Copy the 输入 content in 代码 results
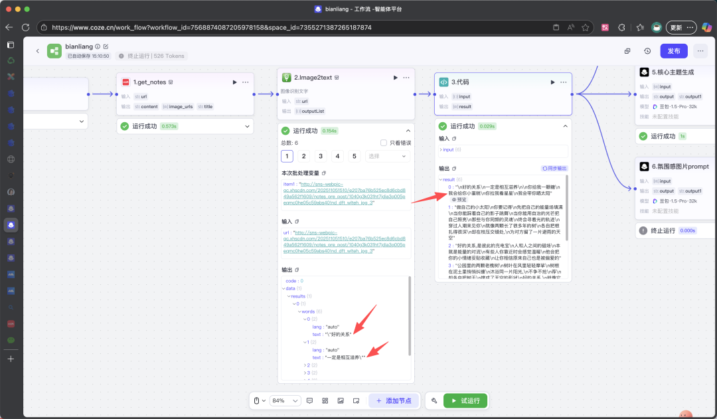The width and height of the screenshot is (717, 419). click(x=454, y=139)
